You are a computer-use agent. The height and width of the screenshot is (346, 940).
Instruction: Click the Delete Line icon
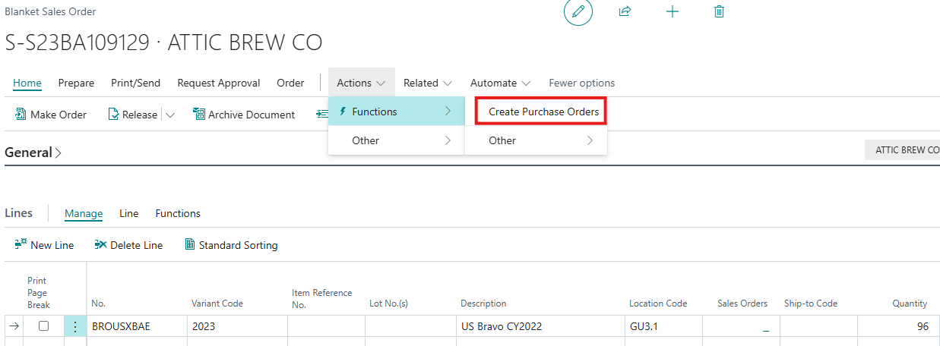[100, 245]
